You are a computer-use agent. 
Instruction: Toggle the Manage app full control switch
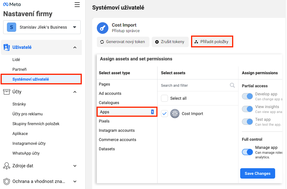pos(247,152)
